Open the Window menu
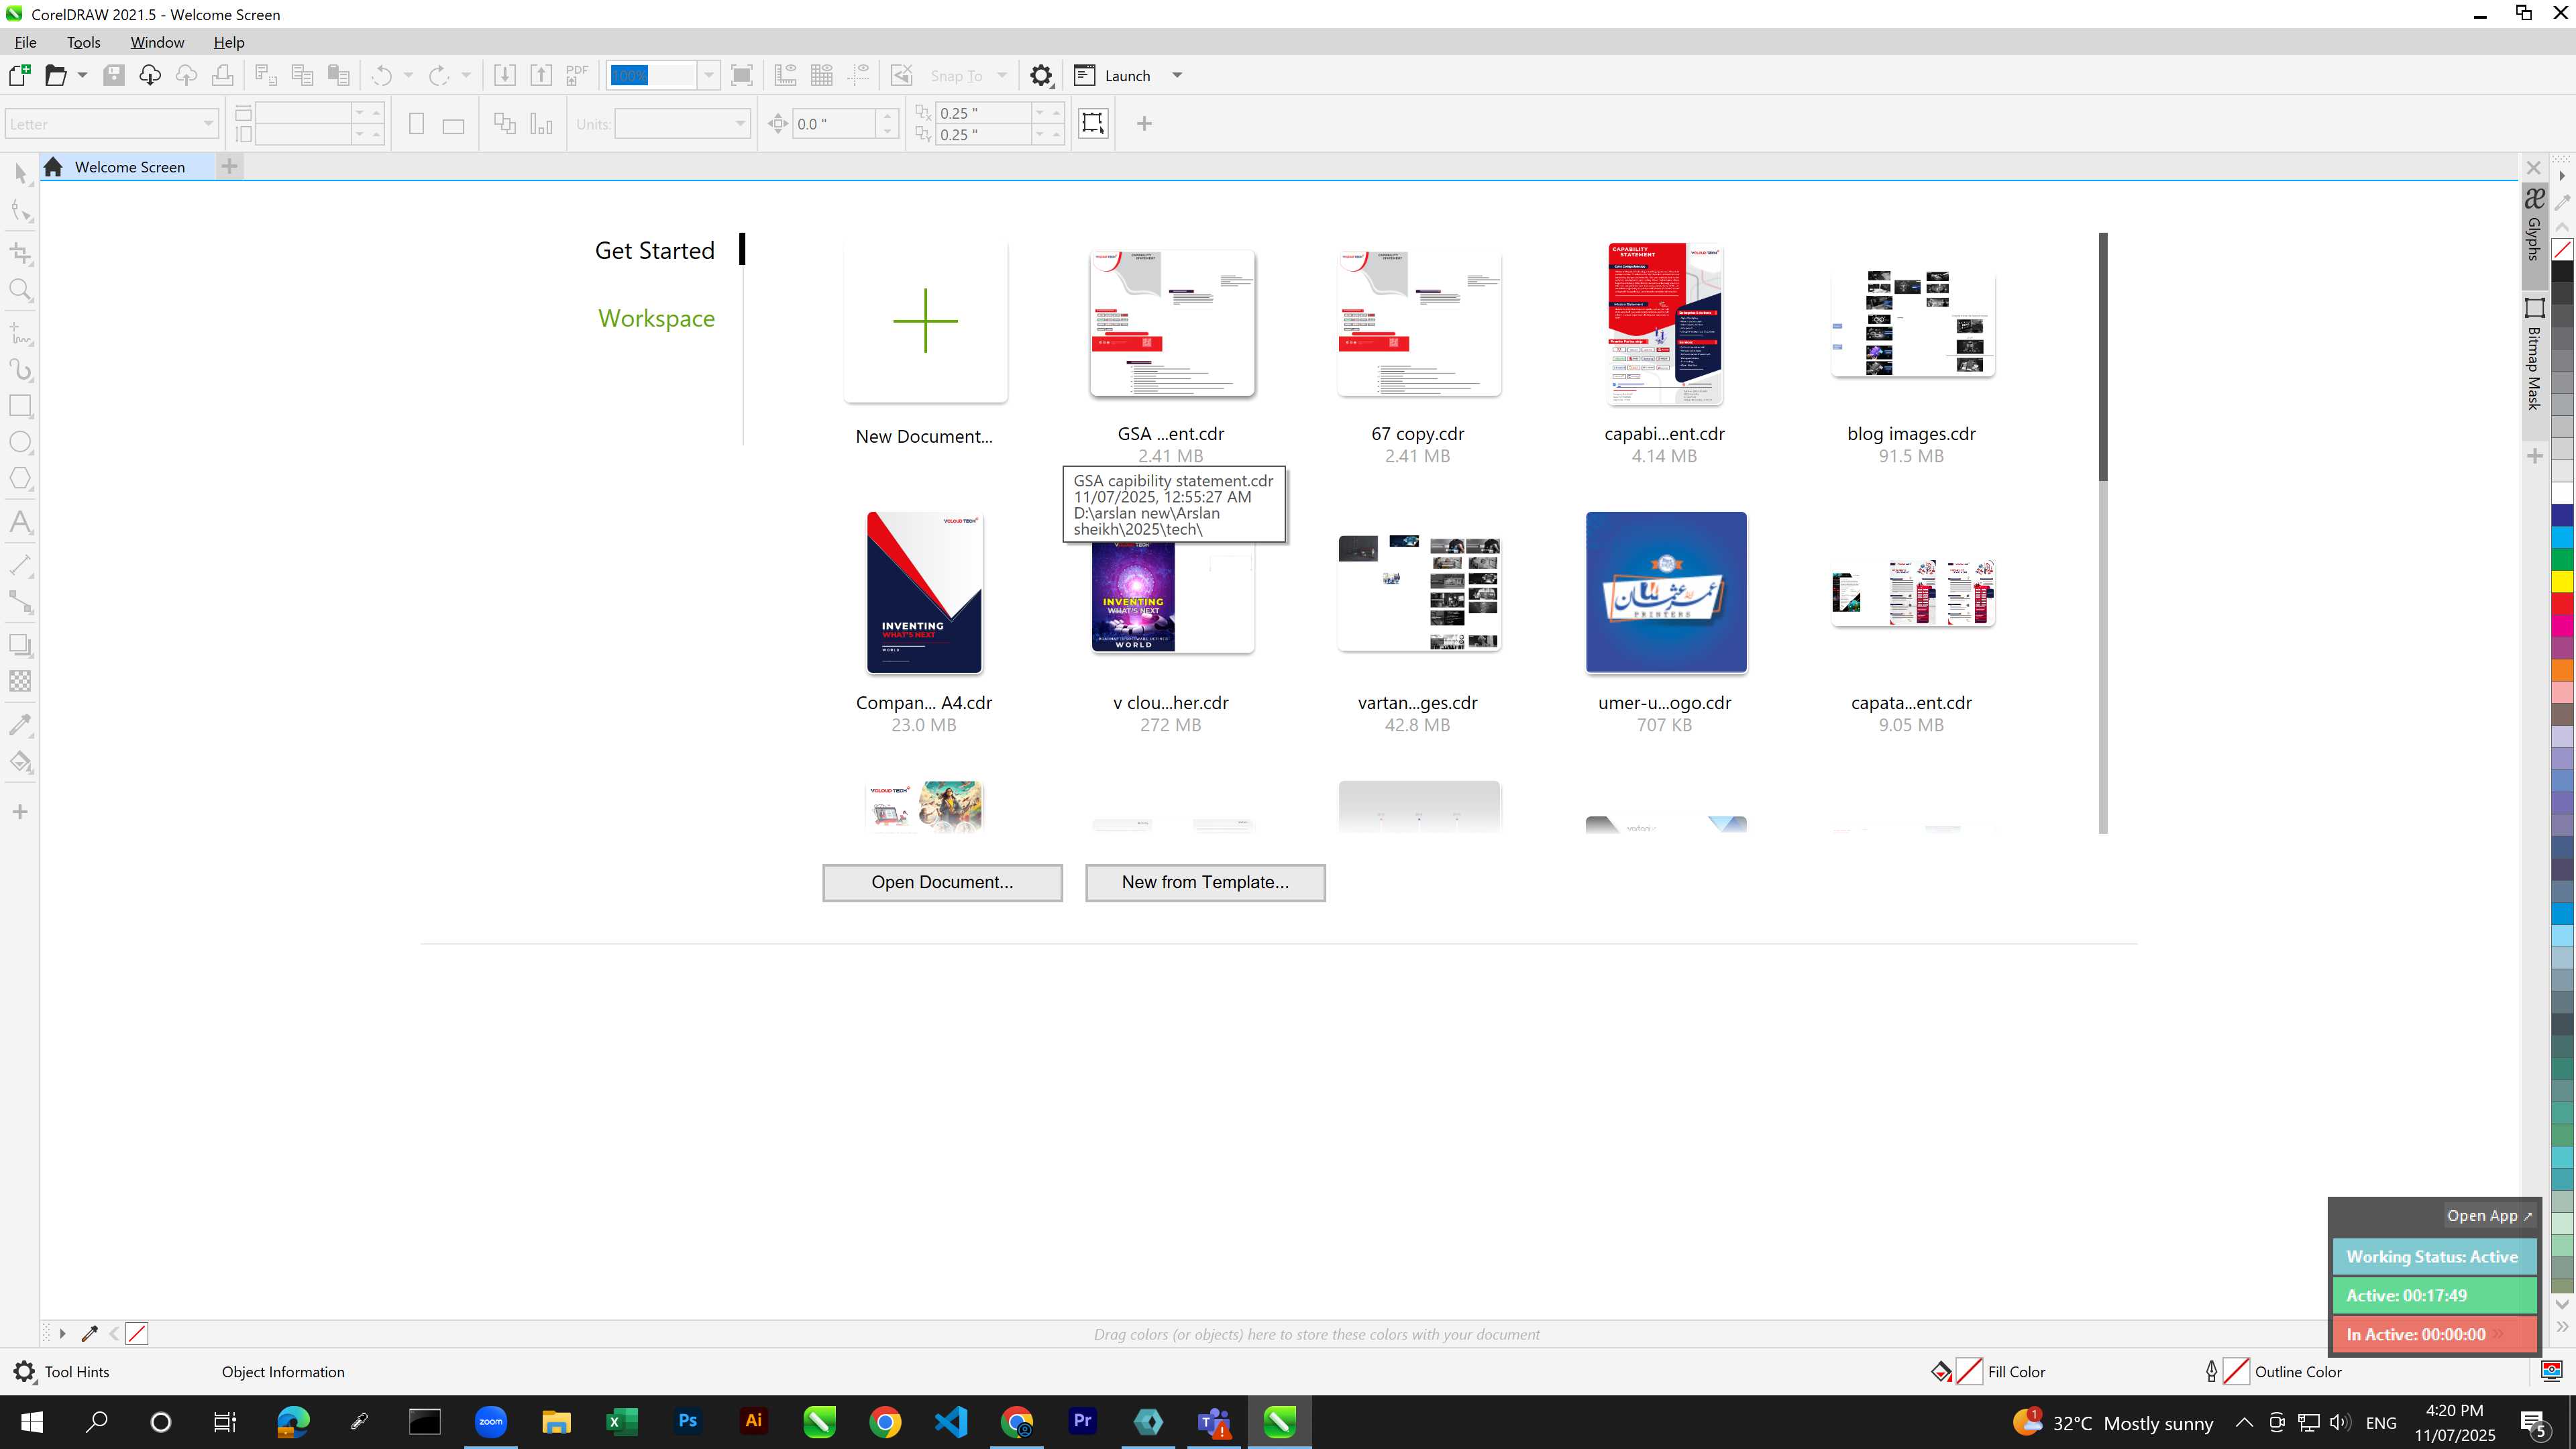The image size is (2576, 1449). [x=157, y=42]
